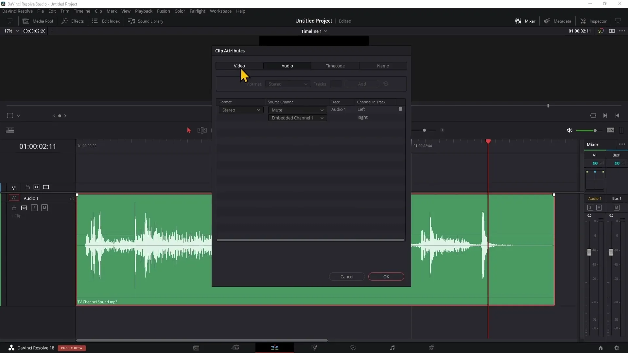Drag the audio volume slider in Mixer
The height and width of the screenshot is (353, 628).
pyautogui.click(x=589, y=251)
